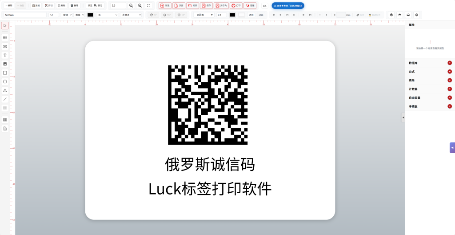Open the 标准 dropdown
Viewport: 455px width, 235px height.
[79, 15]
